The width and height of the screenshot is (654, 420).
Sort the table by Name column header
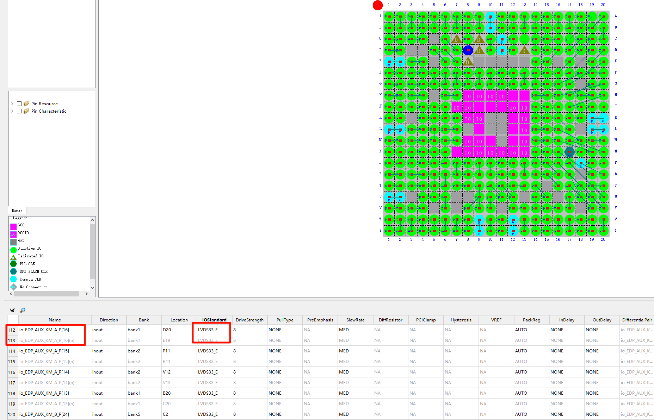(x=55, y=320)
